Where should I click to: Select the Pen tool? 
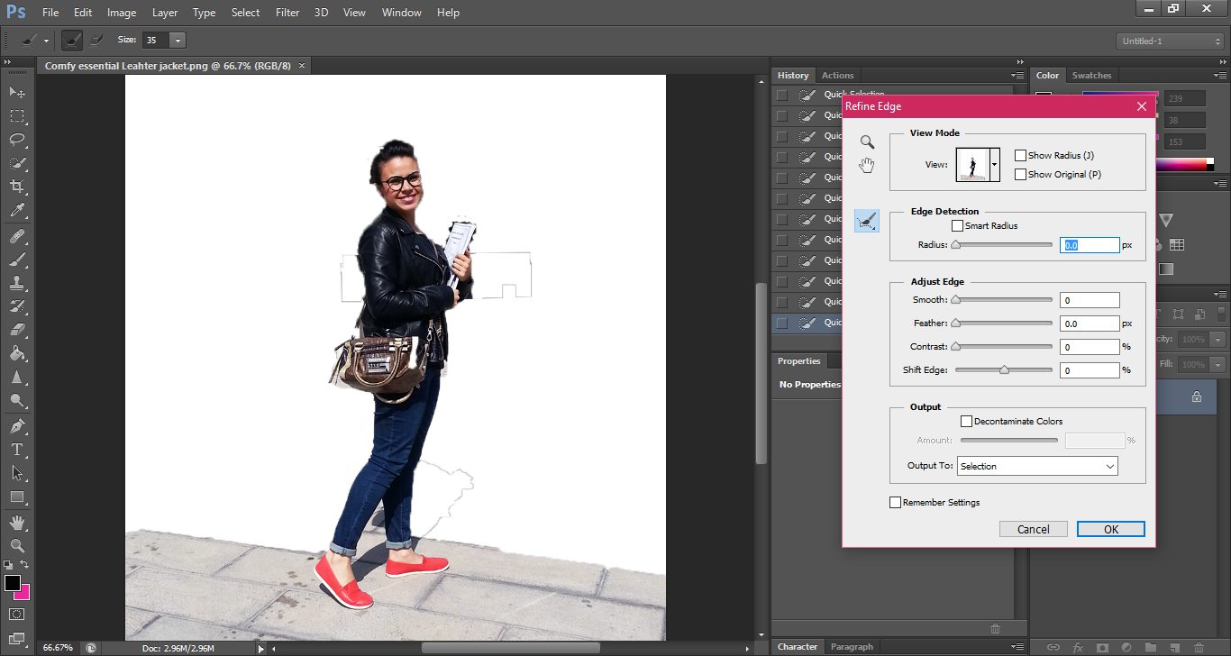17,426
